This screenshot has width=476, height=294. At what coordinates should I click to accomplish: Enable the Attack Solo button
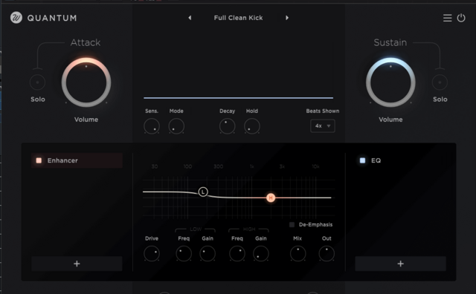coord(38,82)
